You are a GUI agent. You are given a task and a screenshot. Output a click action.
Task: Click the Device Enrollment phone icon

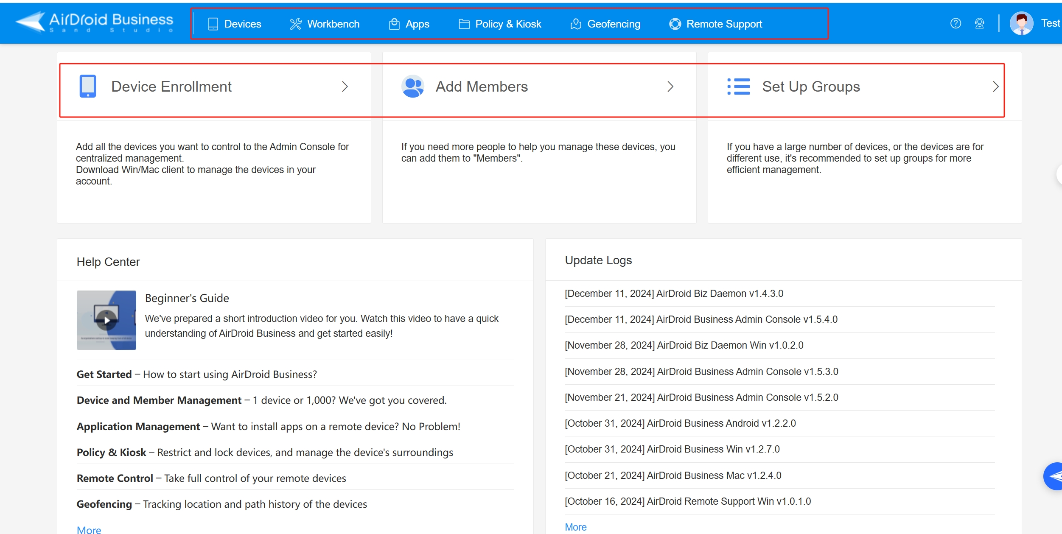[87, 86]
